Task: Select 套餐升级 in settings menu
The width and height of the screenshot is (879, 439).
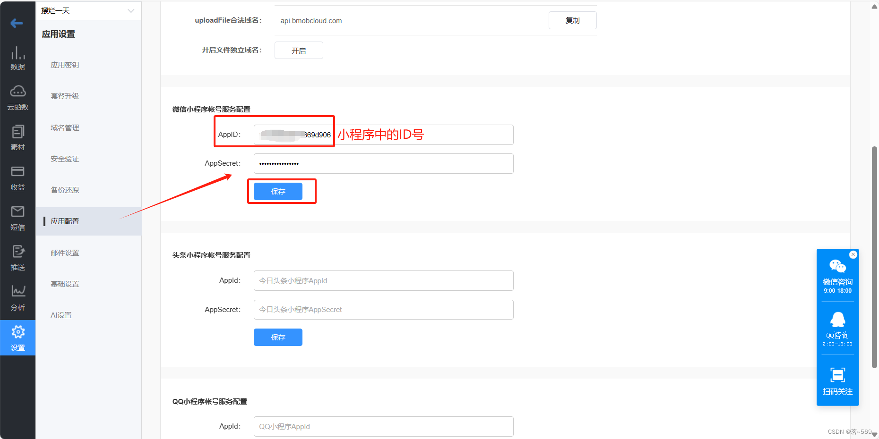Action: 65,96
